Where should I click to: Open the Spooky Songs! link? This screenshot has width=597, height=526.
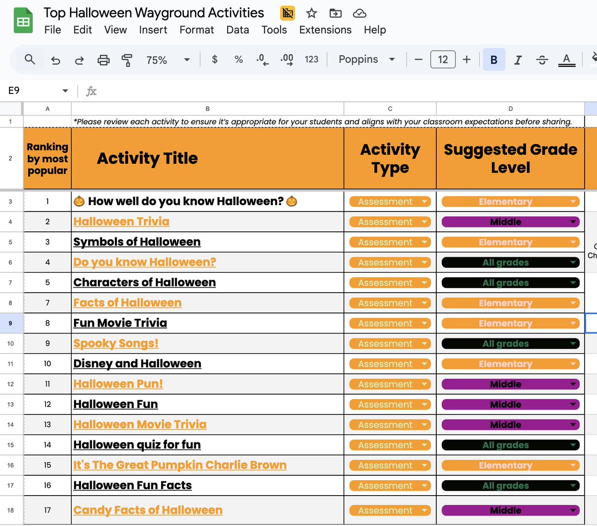(x=116, y=343)
